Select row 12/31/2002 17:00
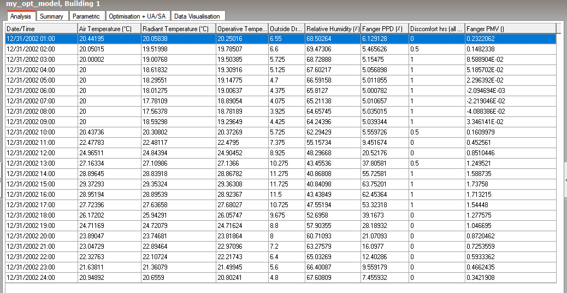Viewport: 567px width, 293px height. 281,205
